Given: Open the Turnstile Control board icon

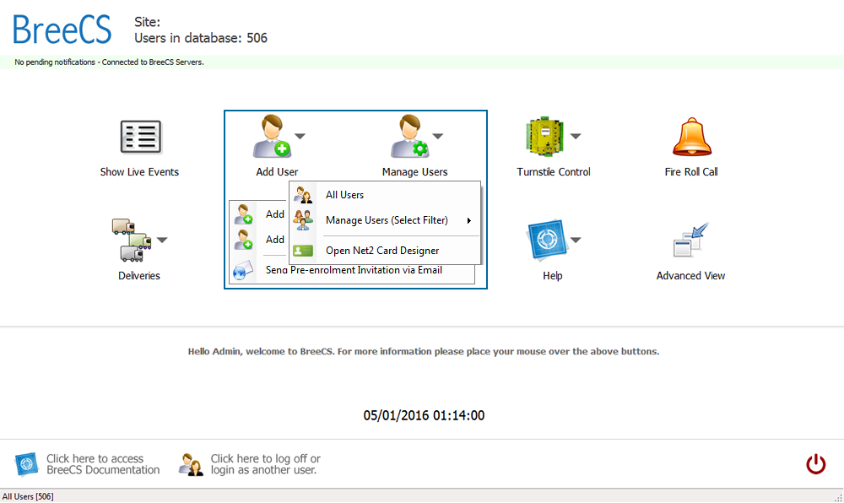Looking at the screenshot, I should (x=544, y=137).
